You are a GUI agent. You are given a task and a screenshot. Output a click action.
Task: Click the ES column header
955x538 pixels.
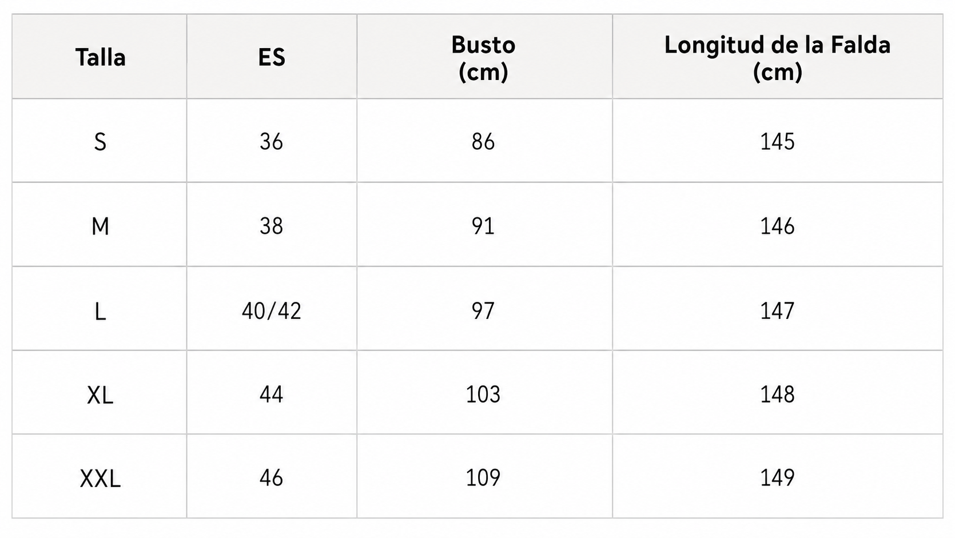272,57
